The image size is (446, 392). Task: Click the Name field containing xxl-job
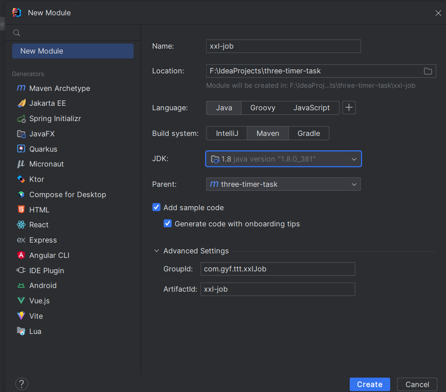(283, 46)
